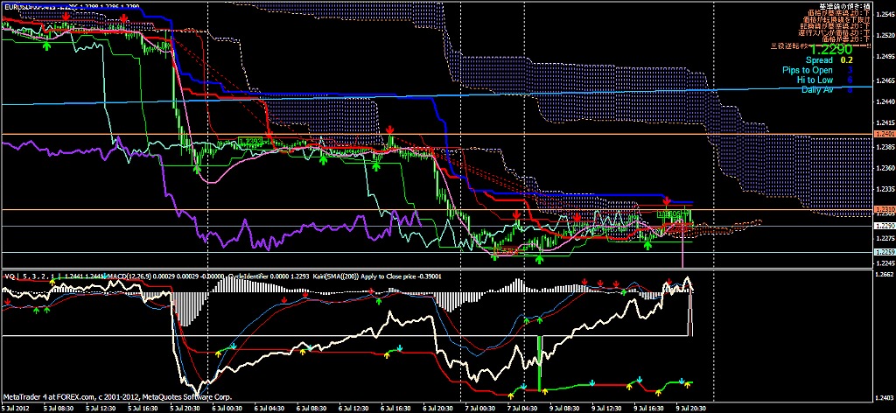This screenshot has height=413, width=896.
Task: Select the rightmost green up arrow on main chart
Action: (647, 244)
